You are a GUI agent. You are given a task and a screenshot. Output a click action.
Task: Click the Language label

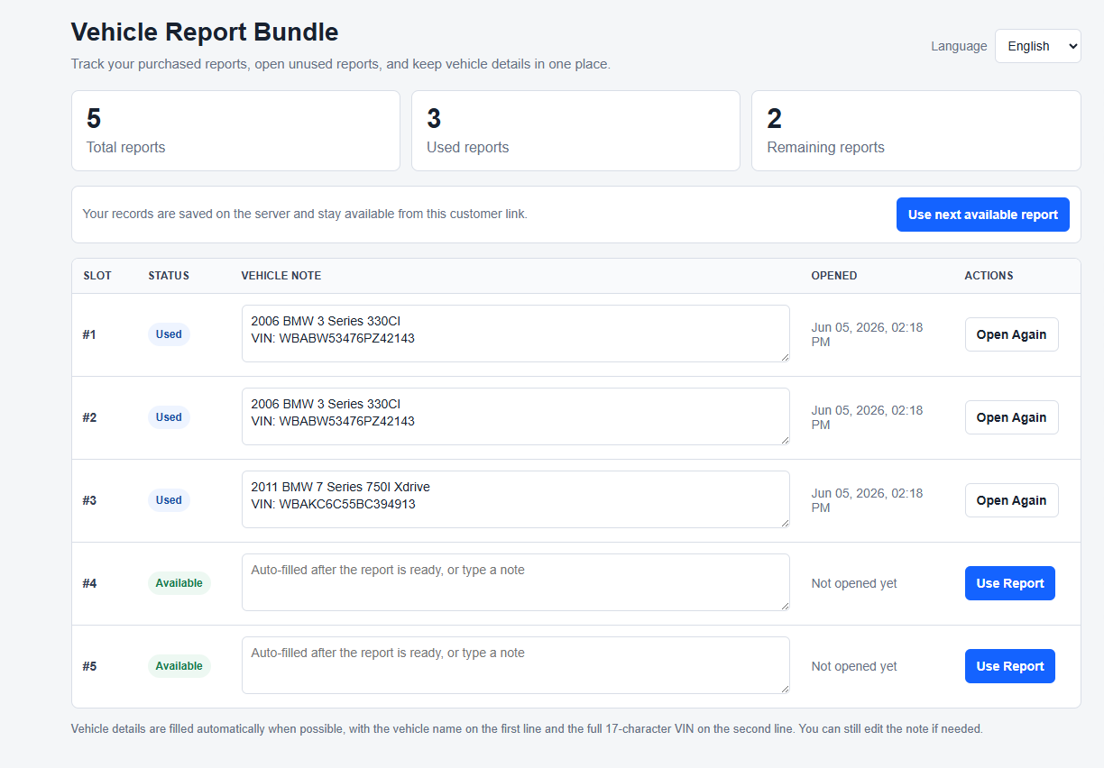[x=959, y=46]
